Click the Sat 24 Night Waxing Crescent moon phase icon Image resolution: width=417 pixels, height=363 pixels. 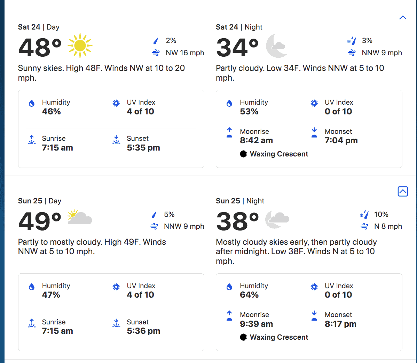(x=243, y=154)
